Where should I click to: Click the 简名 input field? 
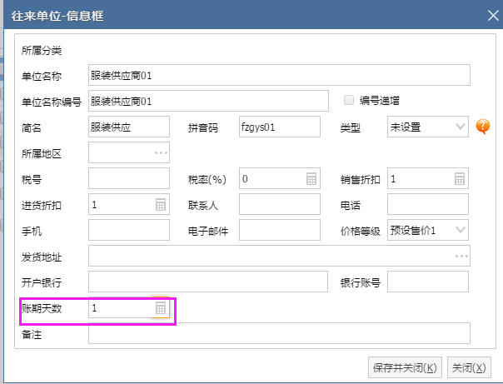coord(129,127)
